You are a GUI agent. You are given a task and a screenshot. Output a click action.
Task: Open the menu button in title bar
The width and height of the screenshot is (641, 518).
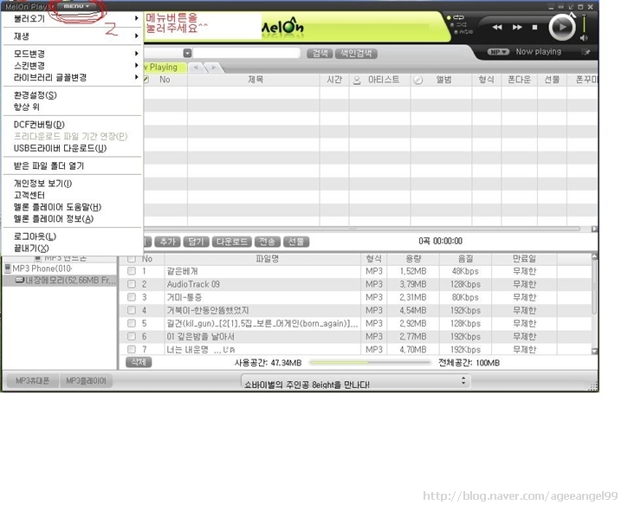coord(75,6)
